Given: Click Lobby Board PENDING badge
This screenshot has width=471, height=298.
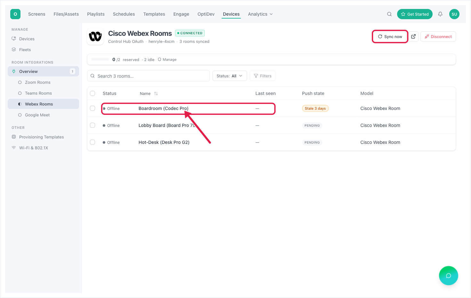Looking at the screenshot, I should pyautogui.click(x=312, y=125).
